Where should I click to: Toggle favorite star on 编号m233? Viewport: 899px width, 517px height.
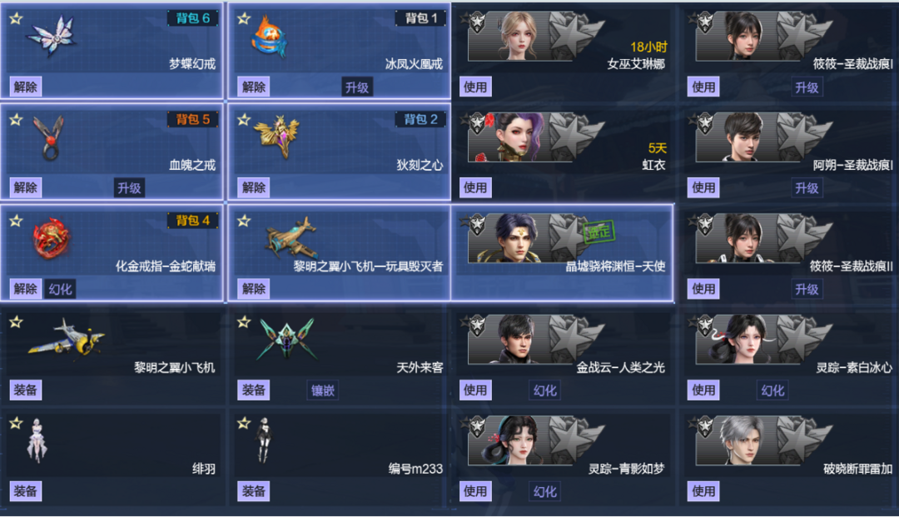(244, 423)
